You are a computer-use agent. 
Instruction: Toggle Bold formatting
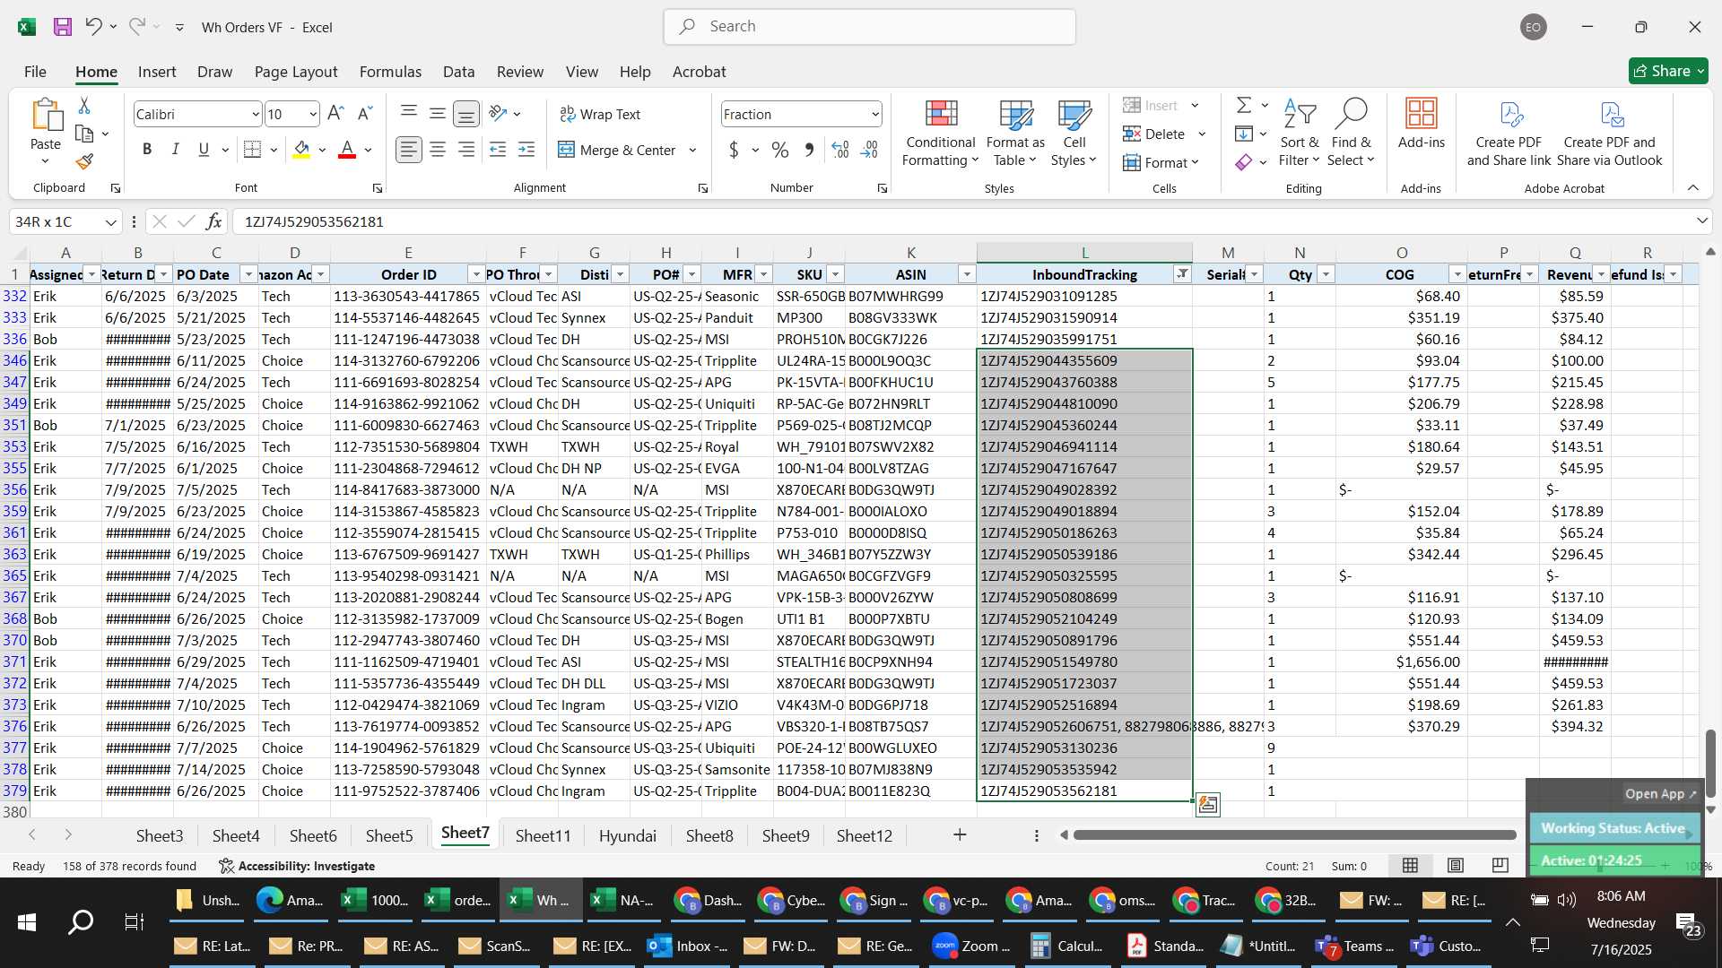click(x=147, y=150)
